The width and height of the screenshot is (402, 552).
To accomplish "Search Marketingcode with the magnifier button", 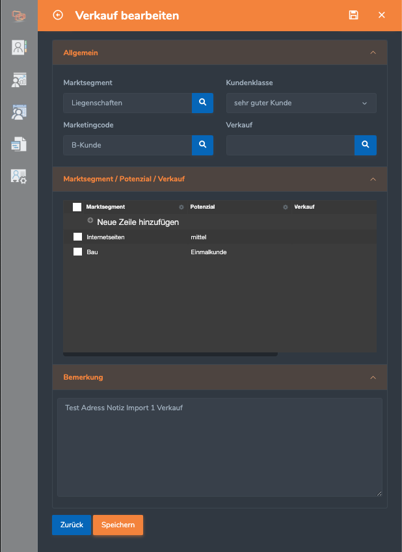I will pos(202,145).
